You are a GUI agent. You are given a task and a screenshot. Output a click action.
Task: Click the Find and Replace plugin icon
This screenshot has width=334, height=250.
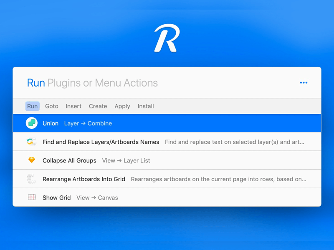tap(32, 142)
